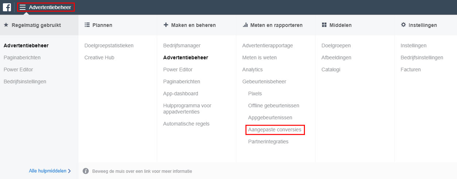Open Pixels under Gebeurtenisbeheer

pos(255,94)
